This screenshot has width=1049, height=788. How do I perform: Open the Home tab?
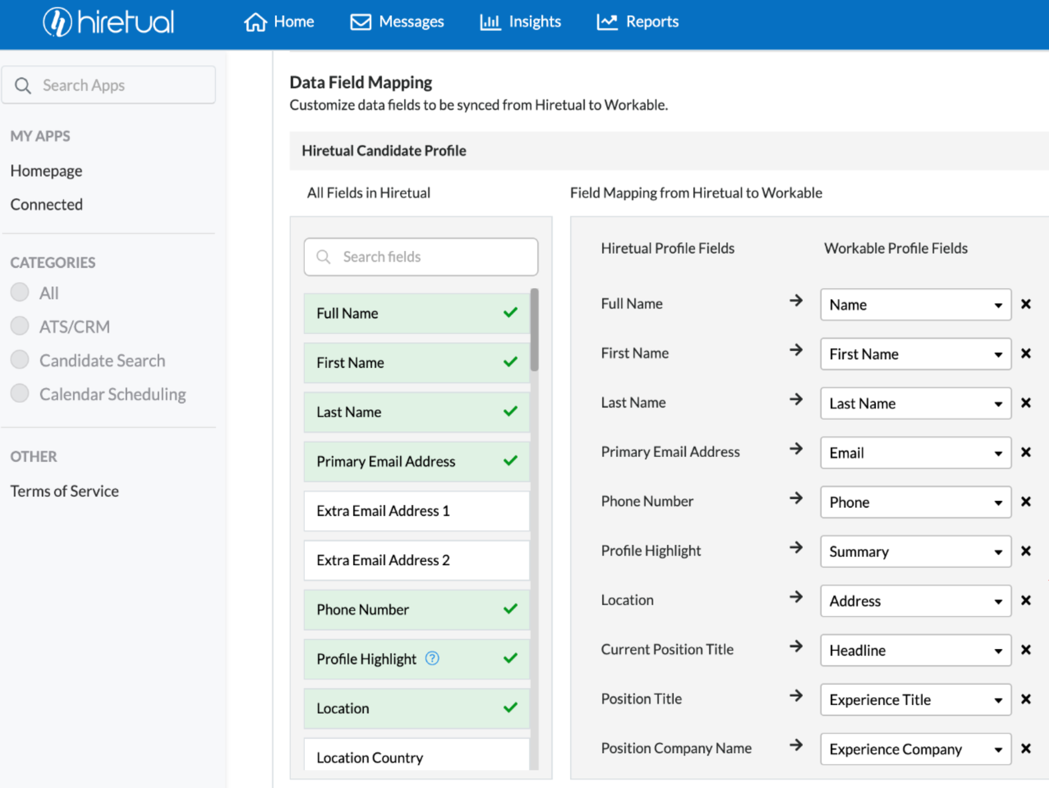[279, 22]
